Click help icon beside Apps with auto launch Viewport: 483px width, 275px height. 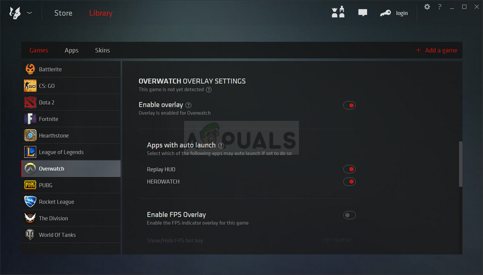[221, 146]
